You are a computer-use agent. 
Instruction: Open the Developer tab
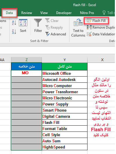[64, 13]
